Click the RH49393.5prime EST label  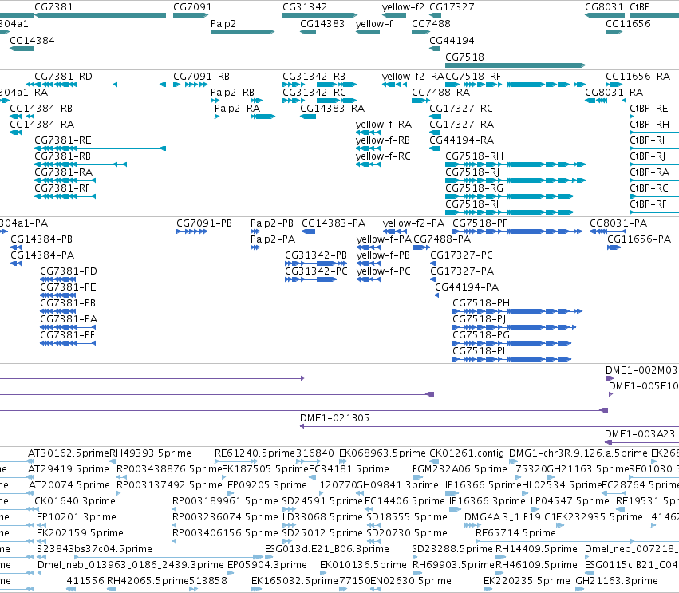click(150, 453)
